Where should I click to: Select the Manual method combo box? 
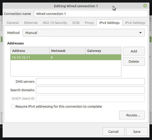point(84,33)
